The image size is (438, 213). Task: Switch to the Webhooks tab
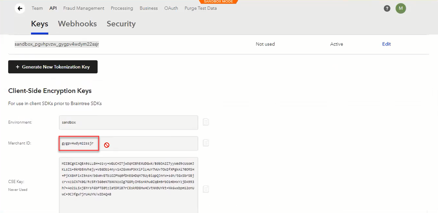pyautogui.click(x=77, y=24)
